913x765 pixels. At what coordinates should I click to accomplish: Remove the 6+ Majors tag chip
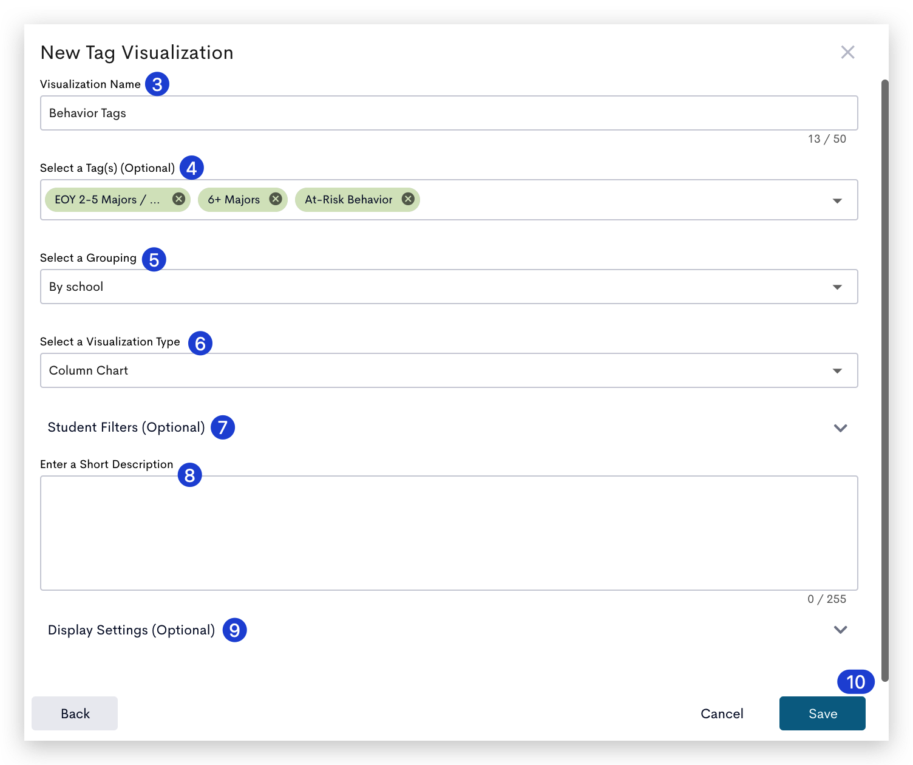[x=276, y=199]
